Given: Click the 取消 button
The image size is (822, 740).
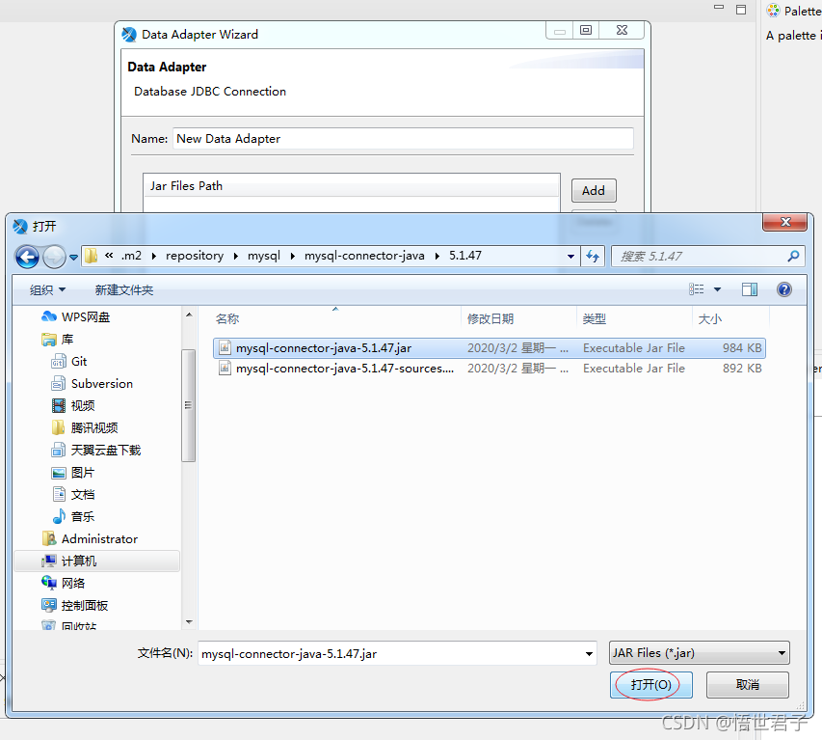Looking at the screenshot, I should pyautogui.click(x=747, y=684).
